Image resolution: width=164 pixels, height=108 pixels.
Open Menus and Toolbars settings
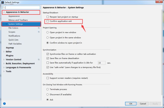point(18,20)
